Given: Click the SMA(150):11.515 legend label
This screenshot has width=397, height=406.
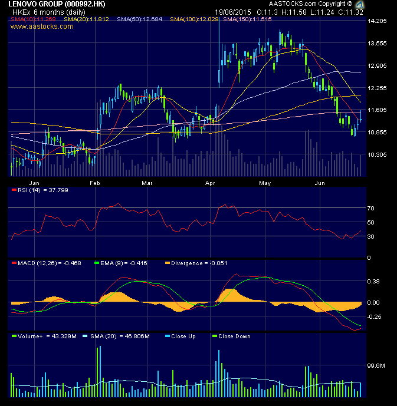Looking at the screenshot, I should coord(247,19).
